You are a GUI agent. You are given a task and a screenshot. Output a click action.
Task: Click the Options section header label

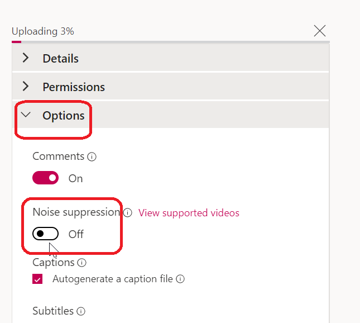pyautogui.click(x=63, y=116)
